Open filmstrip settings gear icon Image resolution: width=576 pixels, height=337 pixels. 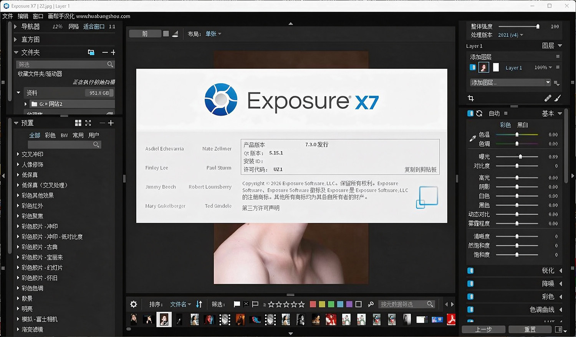click(134, 304)
